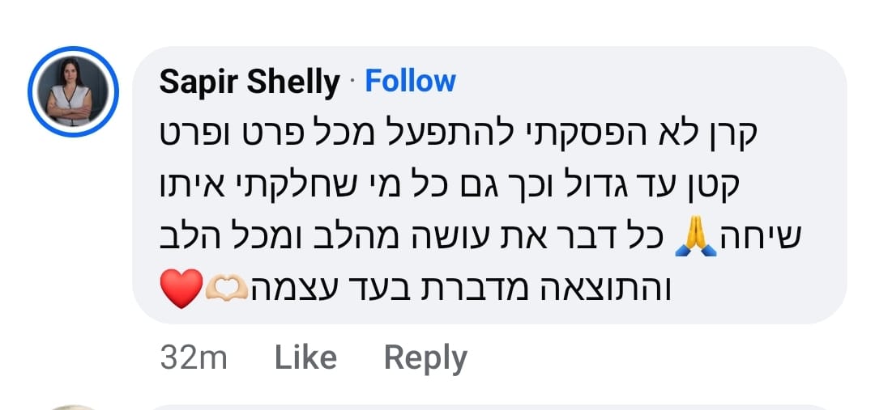Follow Sapir Shelly
Screen dimensions: 875x410
[410, 81]
